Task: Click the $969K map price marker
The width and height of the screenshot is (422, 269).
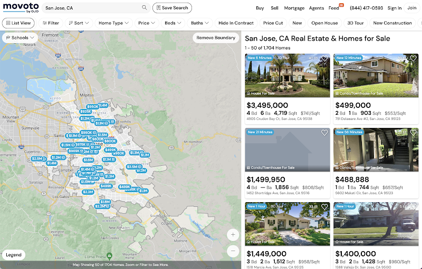Action: tap(75, 151)
